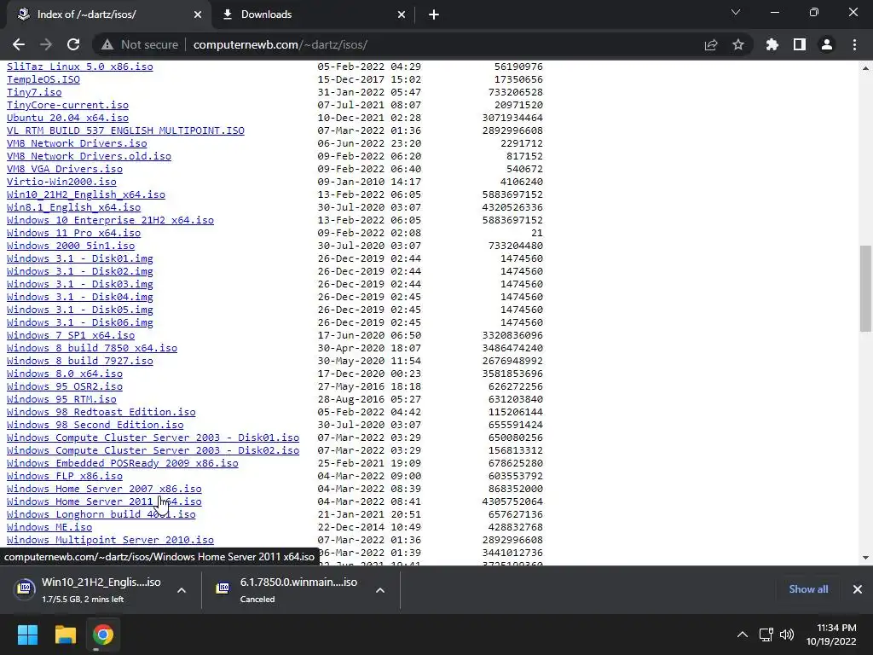This screenshot has height=655, width=873.
Task: Open Windows_98_Redtoast_Edition.iso link
Action: pyautogui.click(x=101, y=412)
